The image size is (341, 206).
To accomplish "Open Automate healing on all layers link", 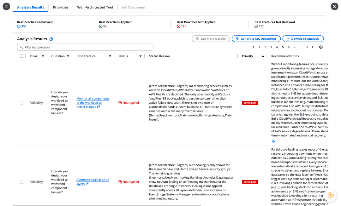I will 93,182.
